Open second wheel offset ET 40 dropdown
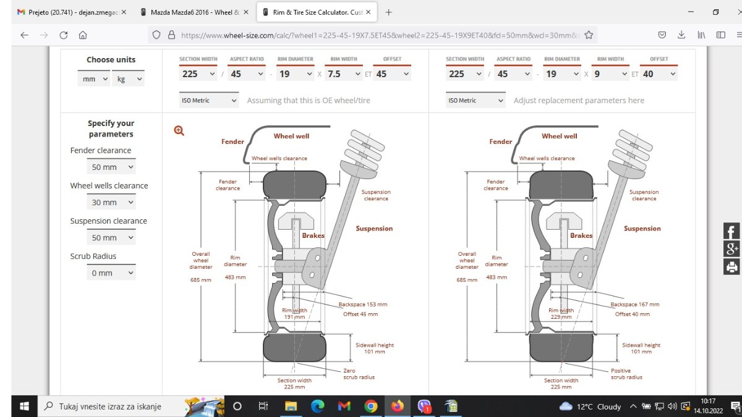742x417 pixels. pyautogui.click(x=659, y=74)
